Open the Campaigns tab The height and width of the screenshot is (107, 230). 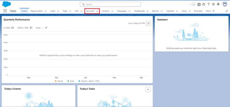122,11
